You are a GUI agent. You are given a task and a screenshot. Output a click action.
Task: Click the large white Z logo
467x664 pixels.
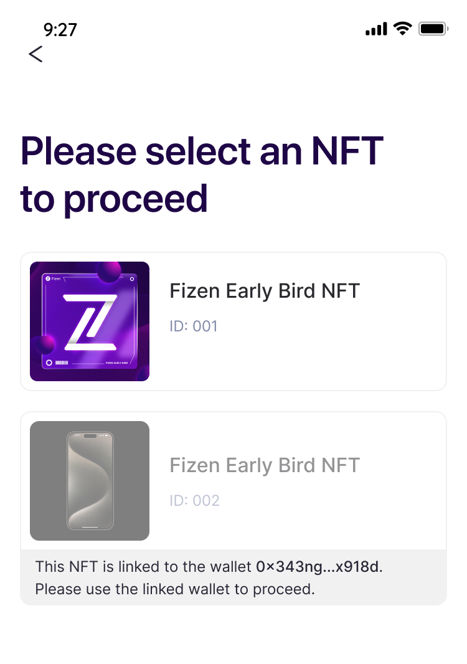(x=90, y=321)
